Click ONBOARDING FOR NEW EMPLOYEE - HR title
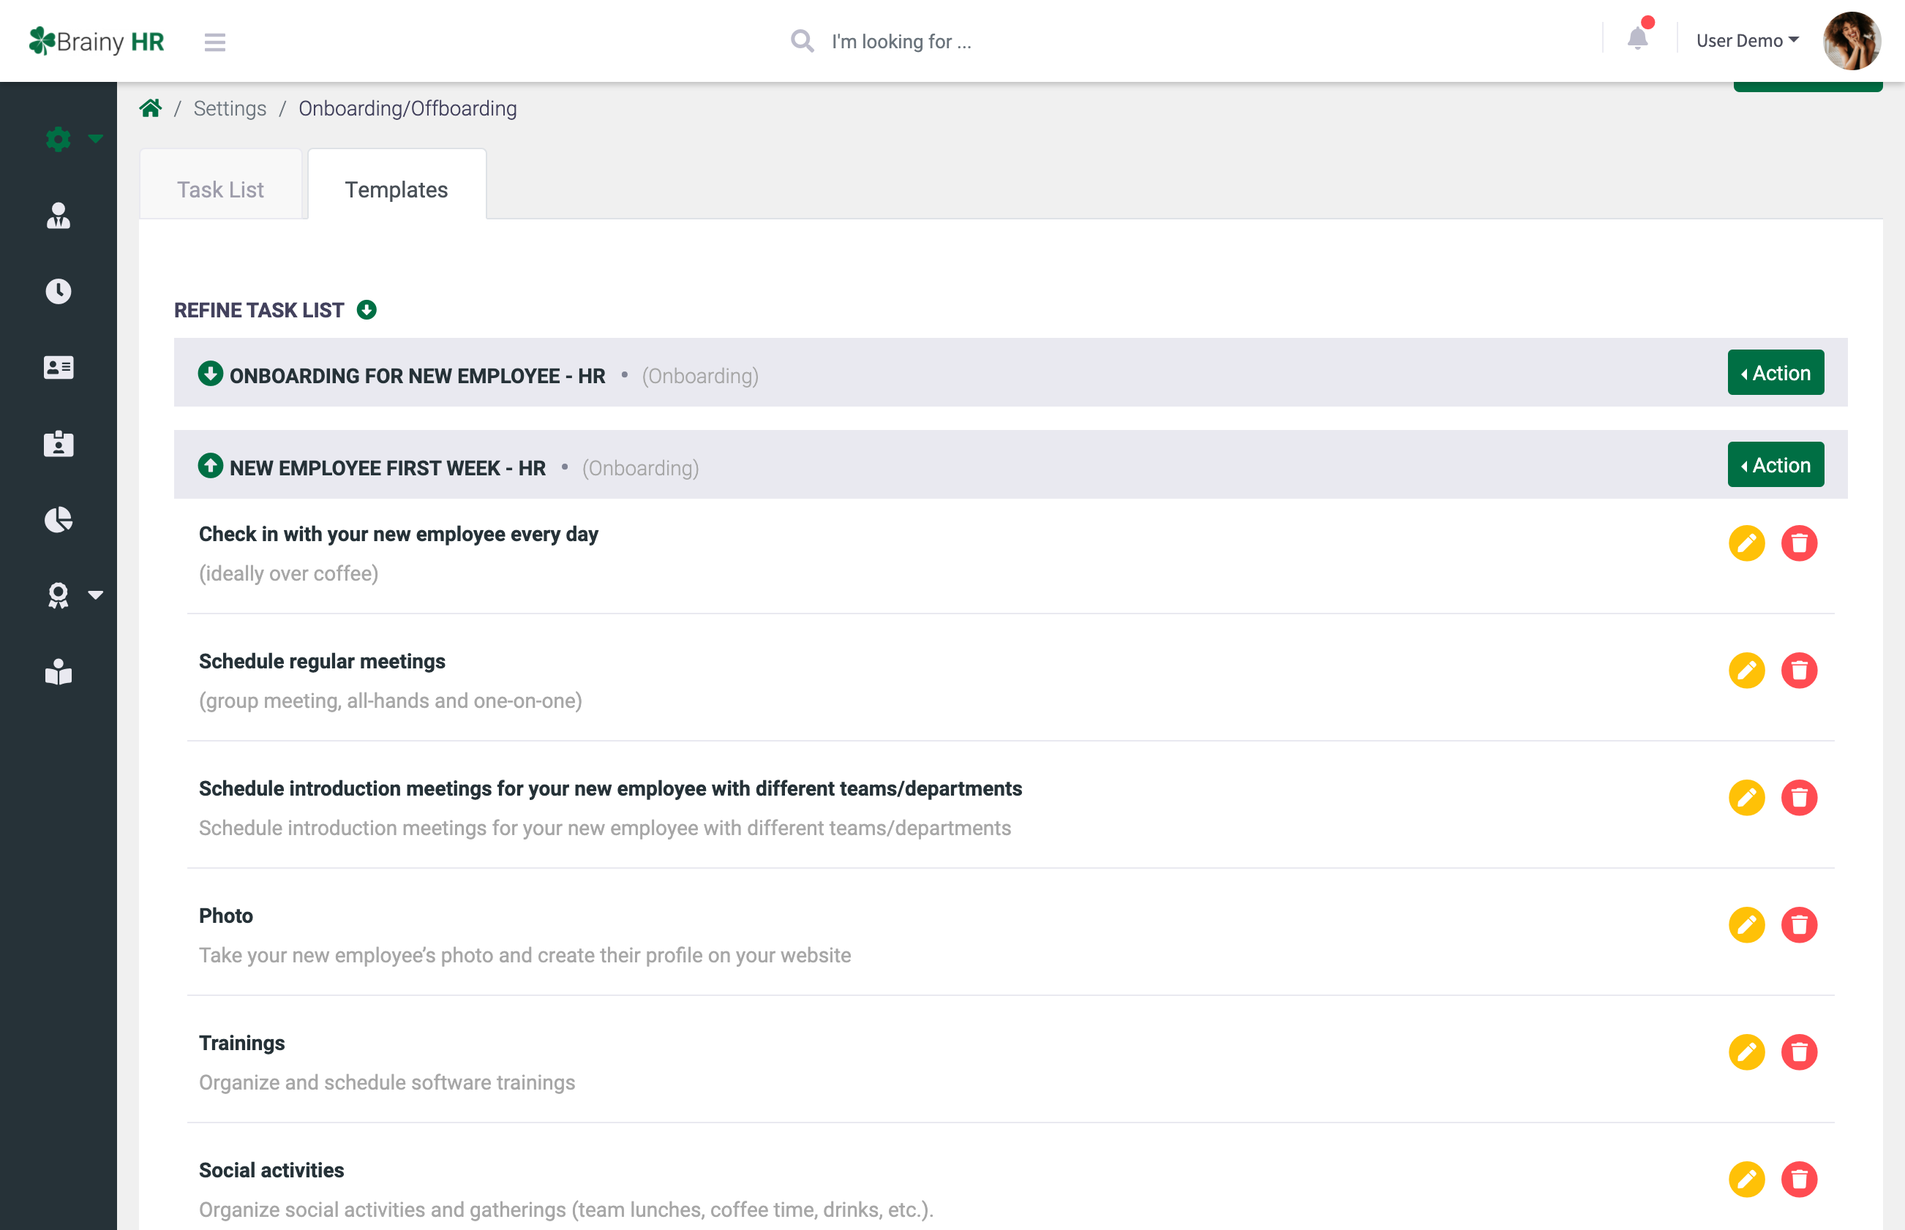Screen dimensions: 1905x1230 pyautogui.click(x=417, y=375)
